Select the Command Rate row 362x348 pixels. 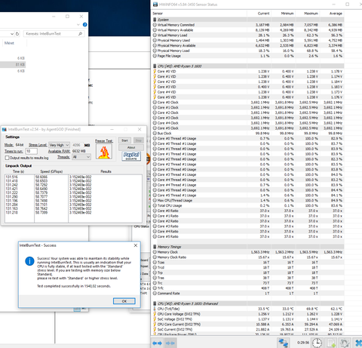click(x=247, y=294)
